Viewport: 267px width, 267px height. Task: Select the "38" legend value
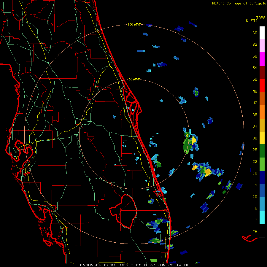[x=255, y=115]
